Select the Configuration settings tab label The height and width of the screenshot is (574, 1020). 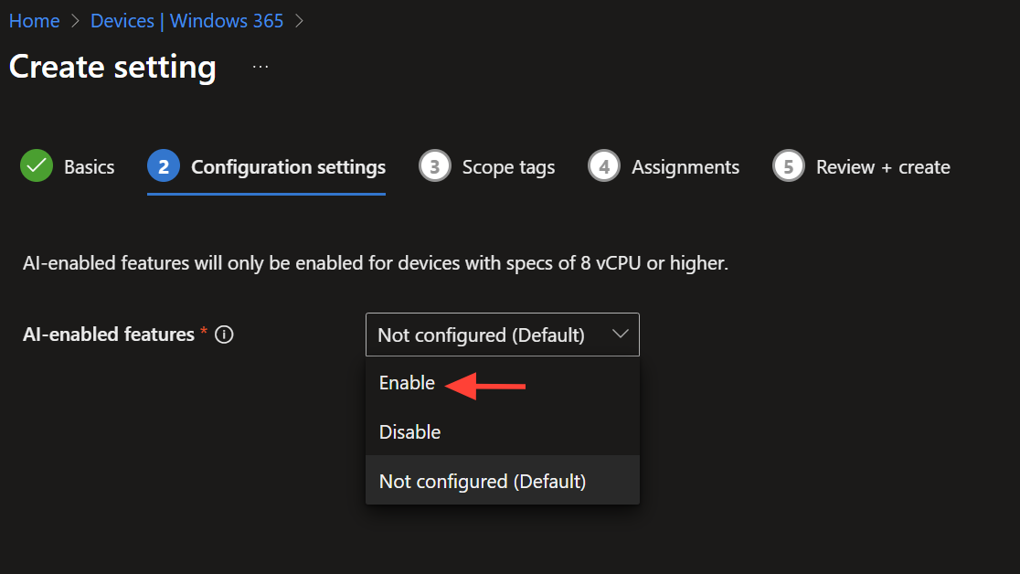pyautogui.click(x=288, y=167)
